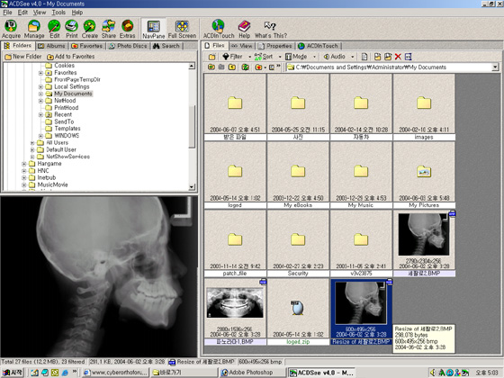
Task: Click the Print toolbar icon
Action: coord(72,29)
